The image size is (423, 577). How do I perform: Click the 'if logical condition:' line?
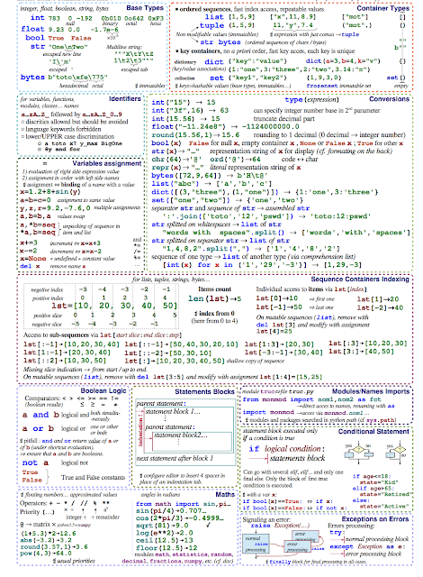point(287,449)
